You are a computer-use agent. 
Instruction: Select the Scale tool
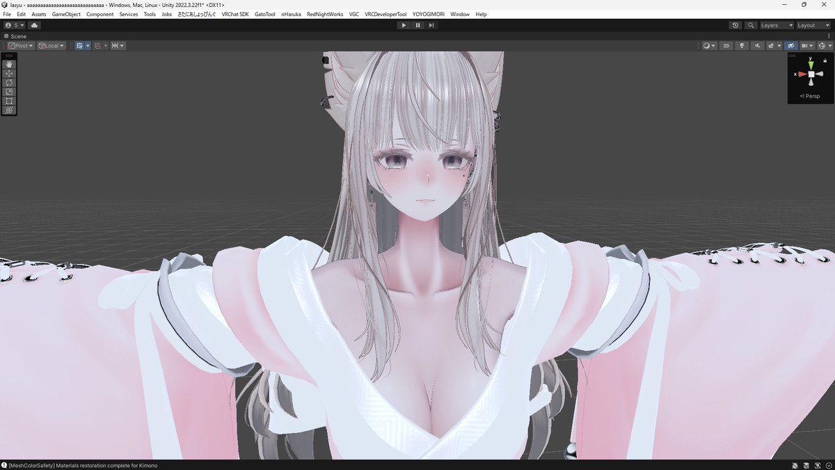(x=9, y=91)
